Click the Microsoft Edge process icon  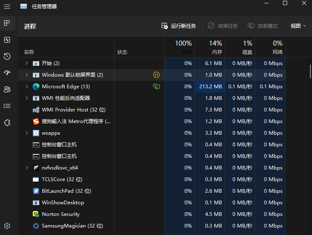pyautogui.click(x=36, y=87)
